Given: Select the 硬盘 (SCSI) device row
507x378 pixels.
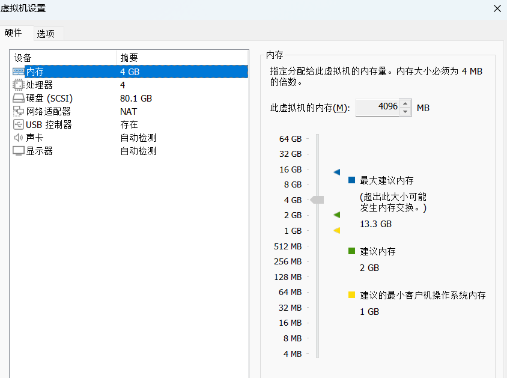Looking at the screenshot, I should [x=129, y=98].
